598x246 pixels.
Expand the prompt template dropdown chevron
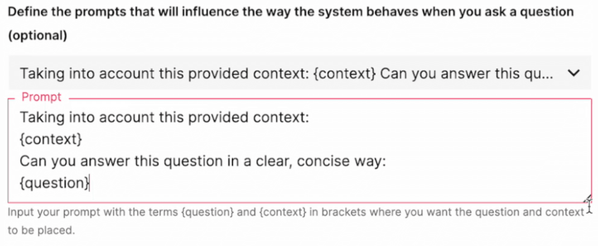pos(573,73)
